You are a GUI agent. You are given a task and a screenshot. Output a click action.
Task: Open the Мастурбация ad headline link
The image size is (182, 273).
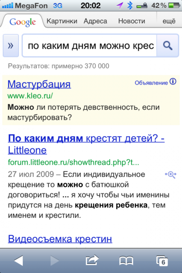[39, 84]
